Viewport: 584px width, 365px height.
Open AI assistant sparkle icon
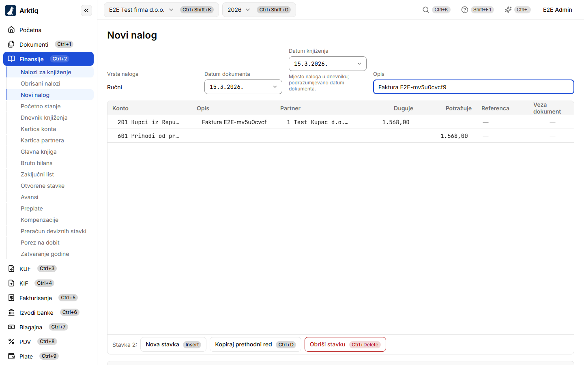tap(508, 10)
